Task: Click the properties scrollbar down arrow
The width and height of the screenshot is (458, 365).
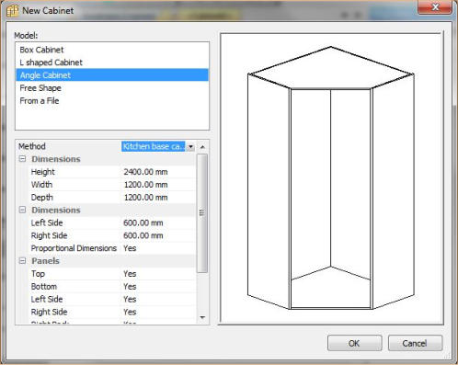Action: (202, 317)
